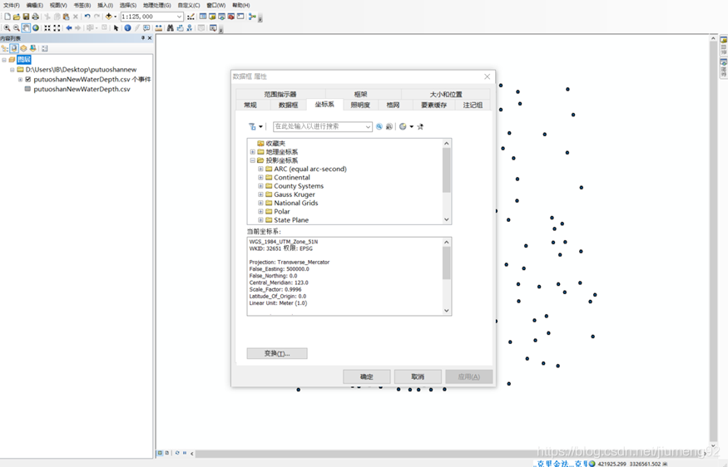The height and width of the screenshot is (467, 728).
Task: Switch to the 常规 tab
Action: coord(250,106)
